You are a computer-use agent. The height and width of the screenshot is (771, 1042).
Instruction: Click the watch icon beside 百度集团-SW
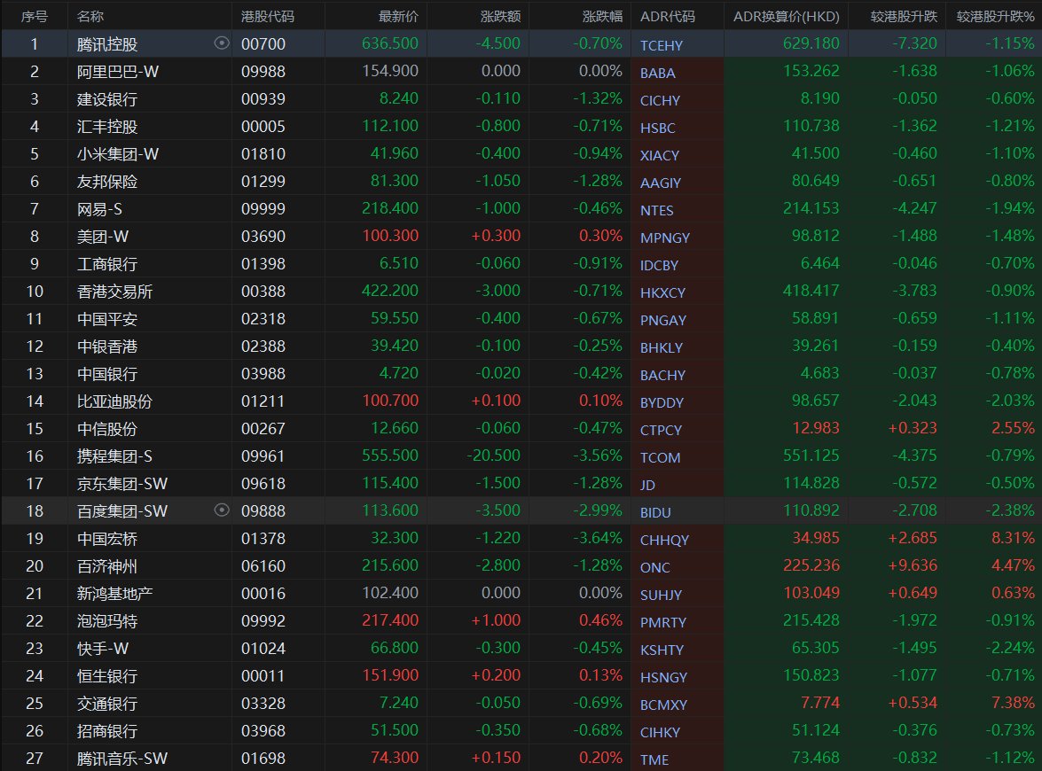pos(222,510)
